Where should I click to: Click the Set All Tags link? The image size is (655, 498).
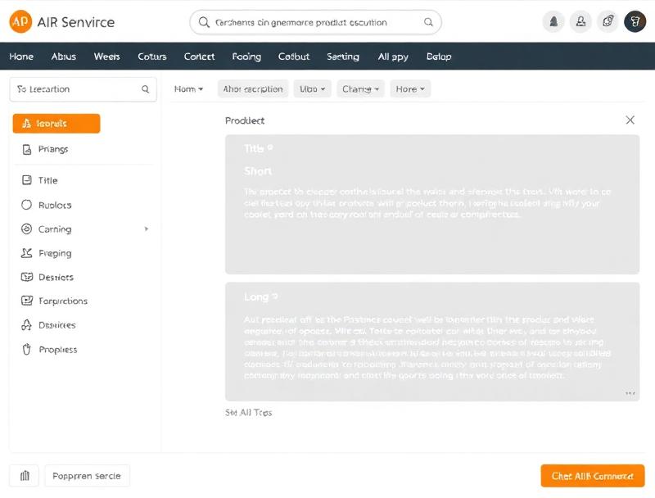click(248, 413)
